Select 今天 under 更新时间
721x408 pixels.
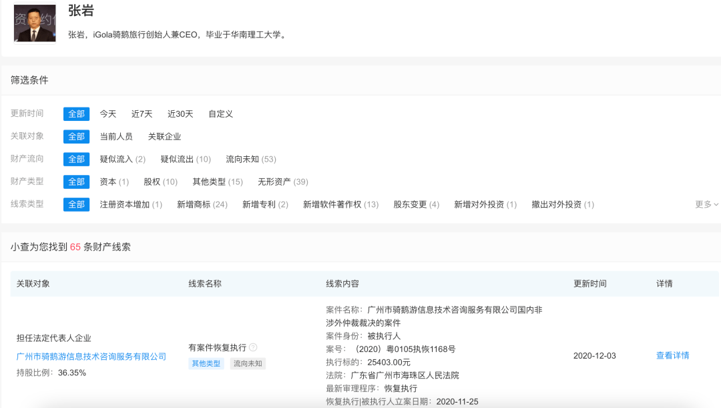[107, 114]
